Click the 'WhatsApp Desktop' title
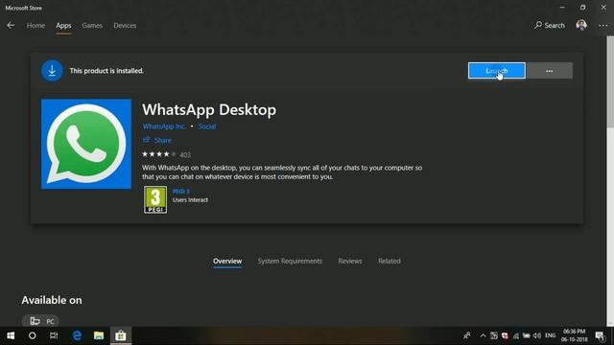614x345 pixels. coord(209,110)
